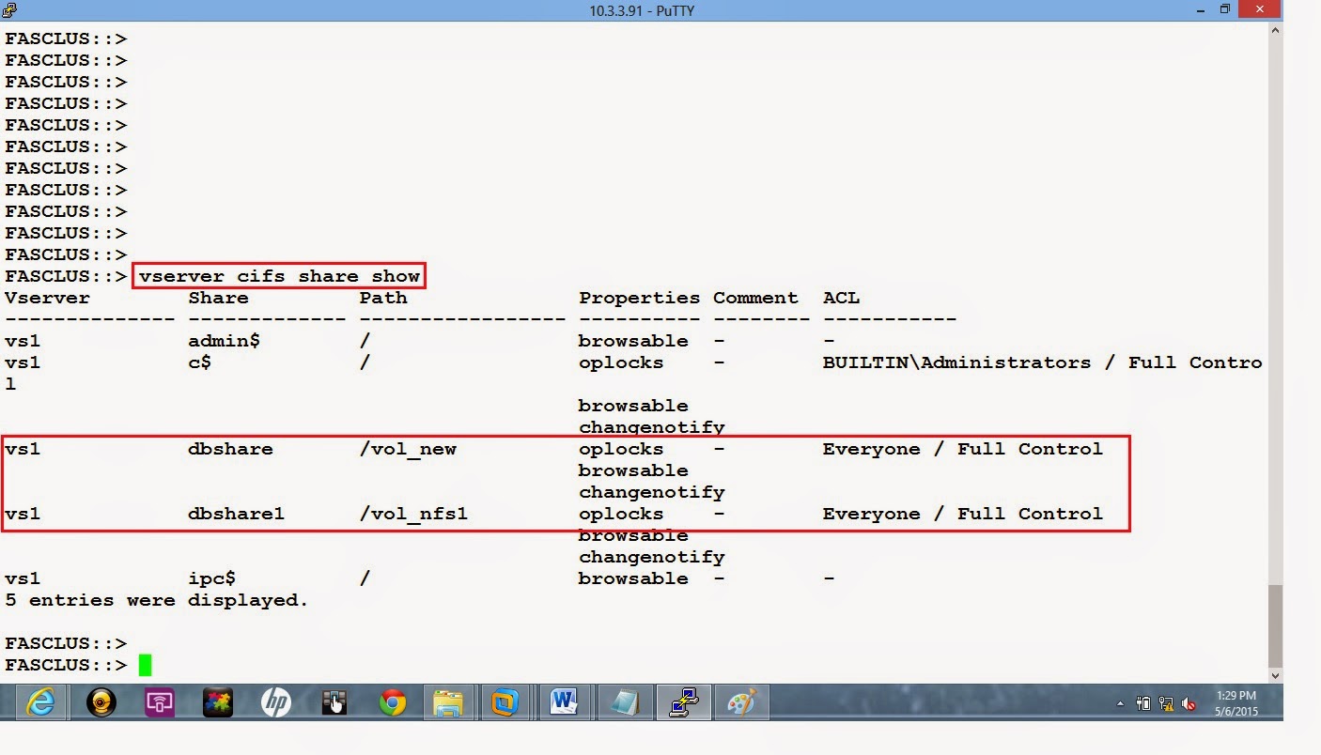Open File Explorer from the taskbar
Image resolution: width=1321 pixels, height=755 pixels.
(449, 701)
